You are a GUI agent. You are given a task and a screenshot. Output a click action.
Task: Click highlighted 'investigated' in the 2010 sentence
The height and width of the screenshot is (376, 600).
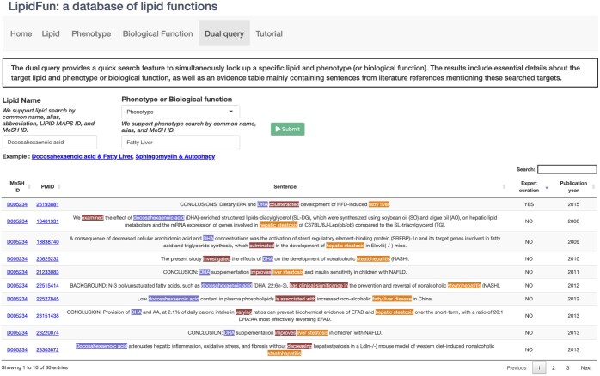pyautogui.click(x=217, y=258)
